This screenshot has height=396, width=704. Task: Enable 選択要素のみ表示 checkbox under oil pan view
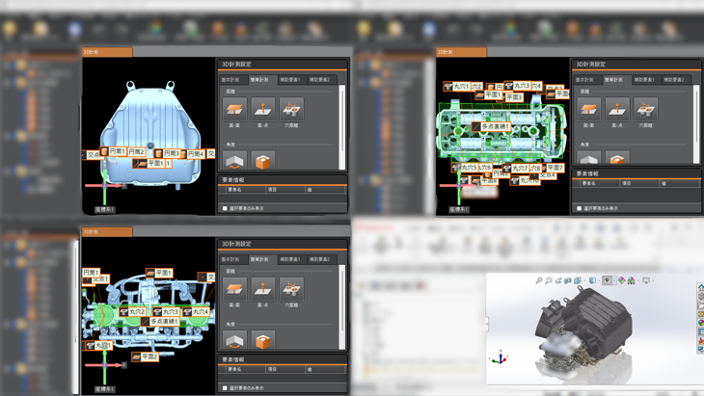click(226, 208)
